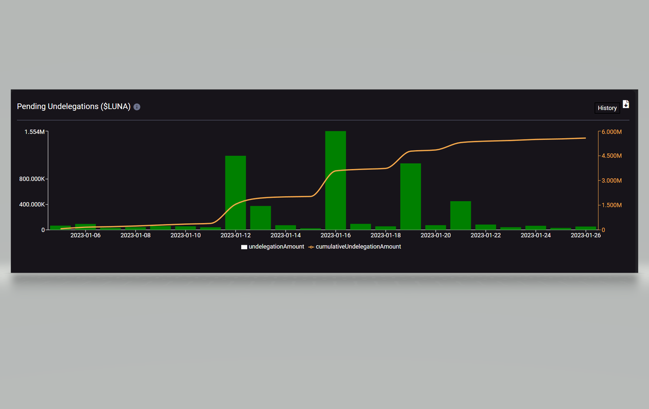Screen dimensions: 649x409
Task: Toggle the cumulativeUndelegationAmount legend series
Action: [354, 246]
